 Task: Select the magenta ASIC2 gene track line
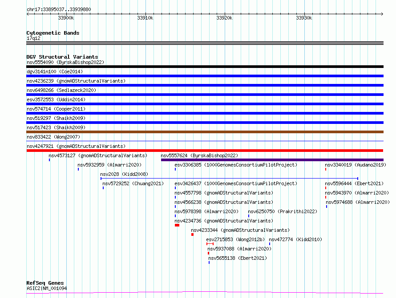coord(205,293)
